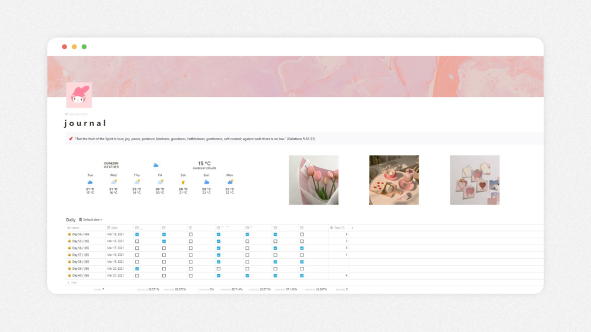This screenshot has height=332, width=591.
Task: Check Day 57's checkbox in the 57.143% checked column
Action: [276, 255]
